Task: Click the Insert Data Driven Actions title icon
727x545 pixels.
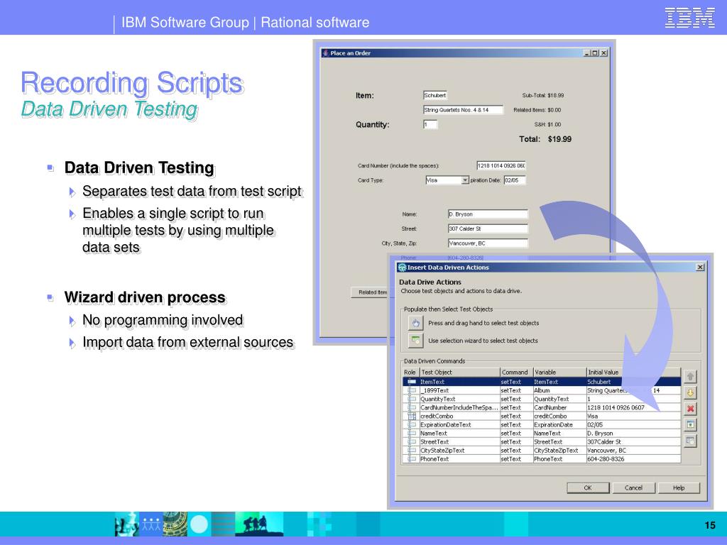Action: click(402, 268)
